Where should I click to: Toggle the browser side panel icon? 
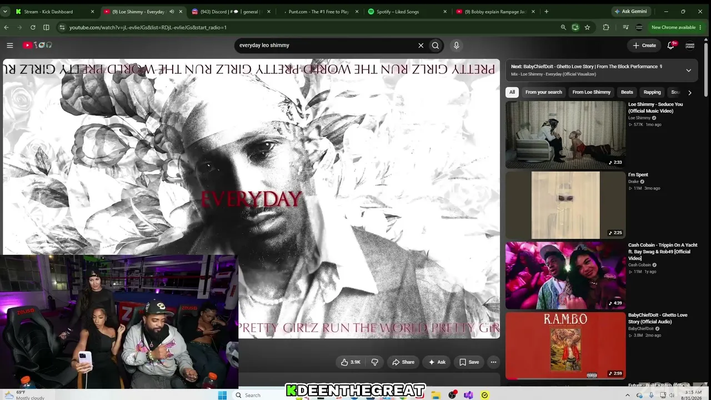coord(46,27)
